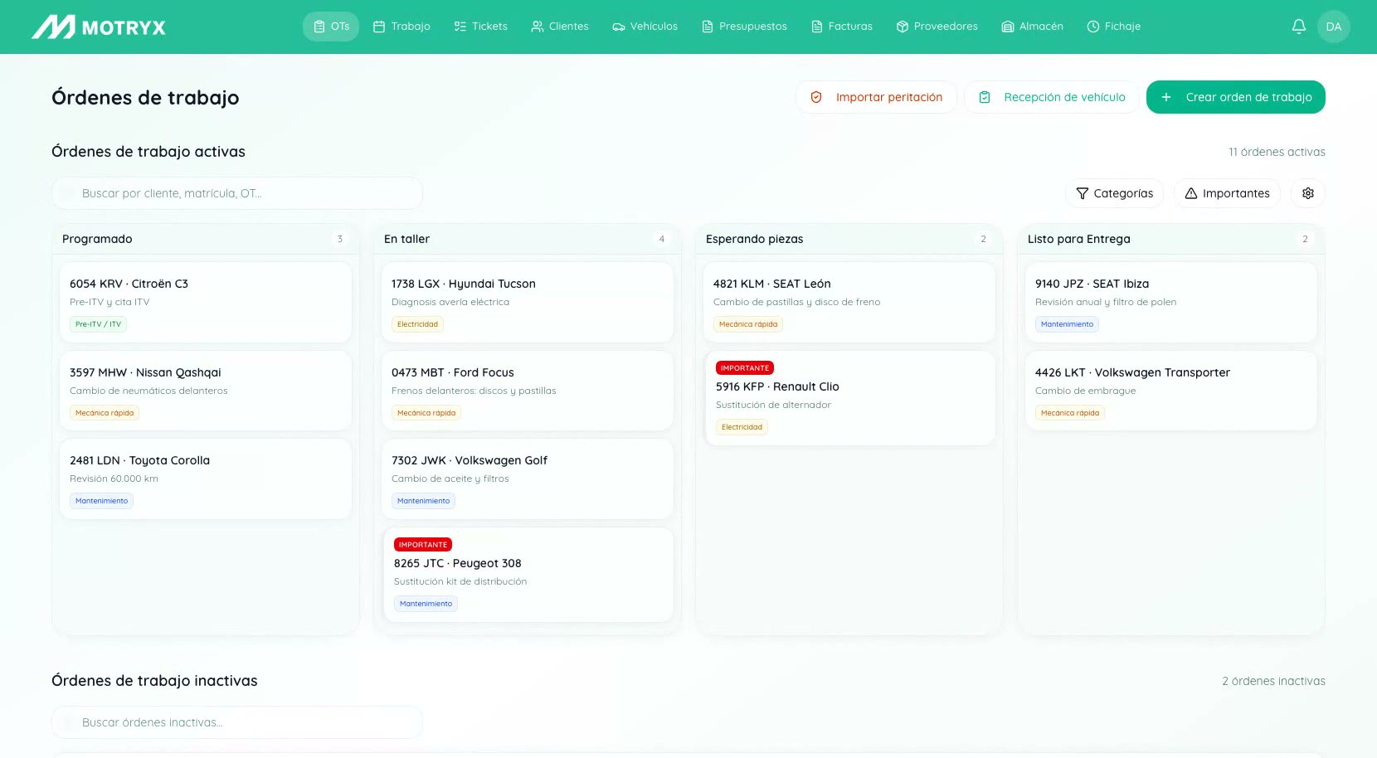Click the plus icon on Crear orden
The height and width of the screenshot is (758, 1377).
pos(1166,97)
